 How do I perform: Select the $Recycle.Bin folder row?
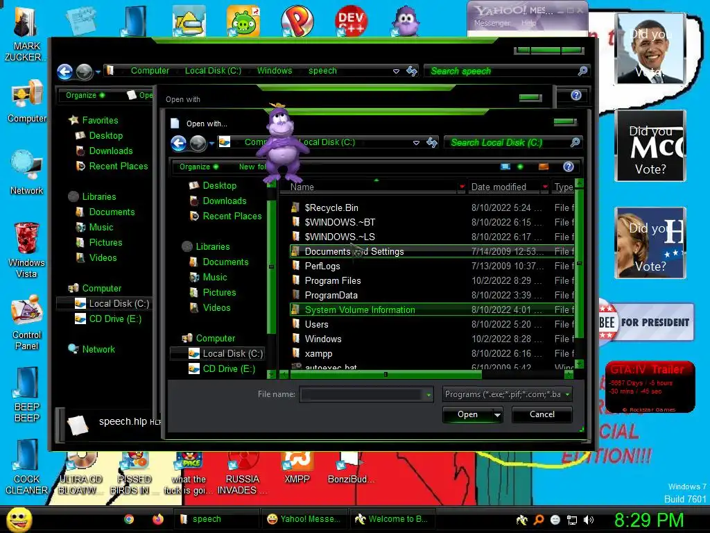(x=433, y=208)
